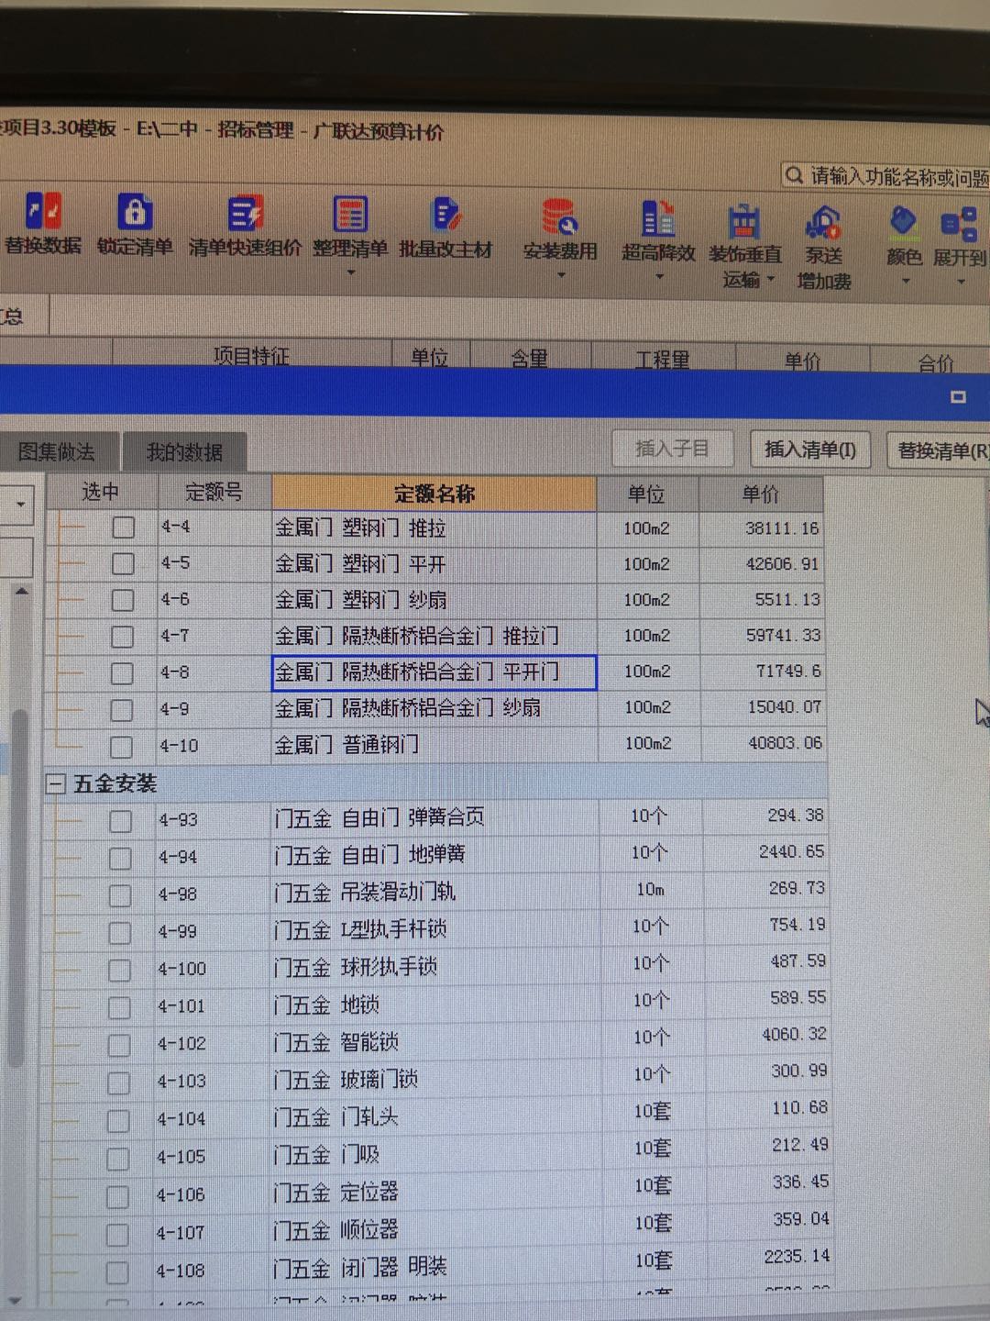This screenshot has width=990, height=1321.
Task: Click the 工程量 column header
Action: click(x=663, y=359)
